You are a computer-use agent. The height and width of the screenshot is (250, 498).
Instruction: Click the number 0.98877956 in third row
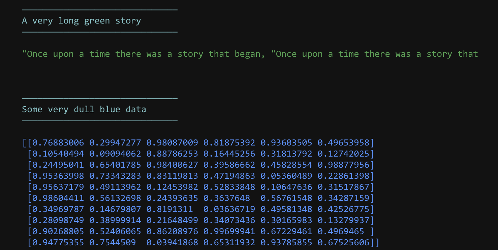click(343, 165)
